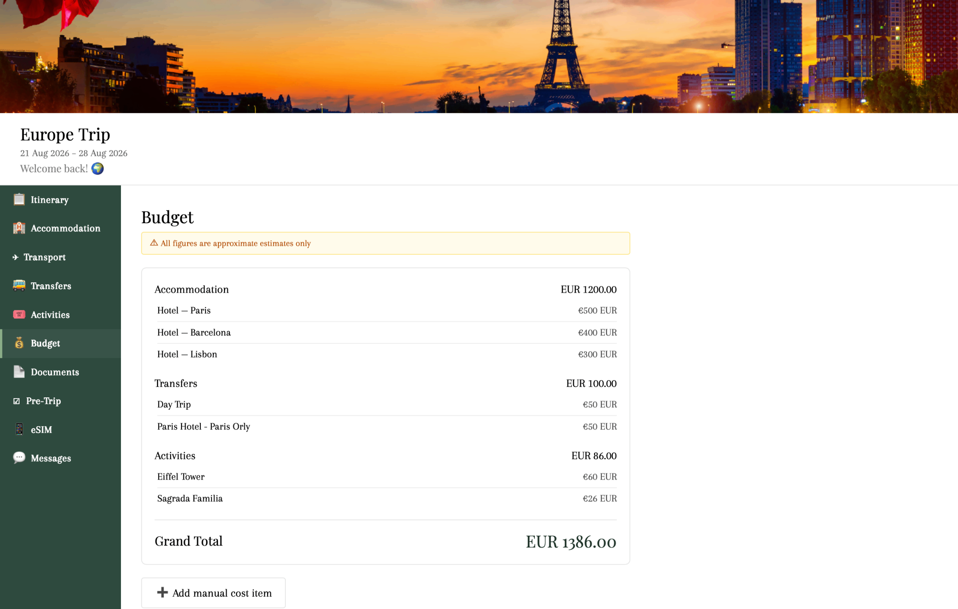Click the Hotel — Lisbon row
The width and height of the screenshot is (958, 609).
coord(387,354)
